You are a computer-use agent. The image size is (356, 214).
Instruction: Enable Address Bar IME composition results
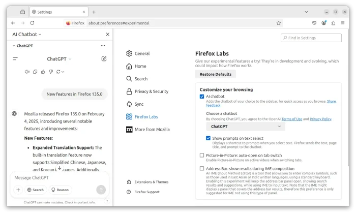pyautogui.click(x=202, y=168)
